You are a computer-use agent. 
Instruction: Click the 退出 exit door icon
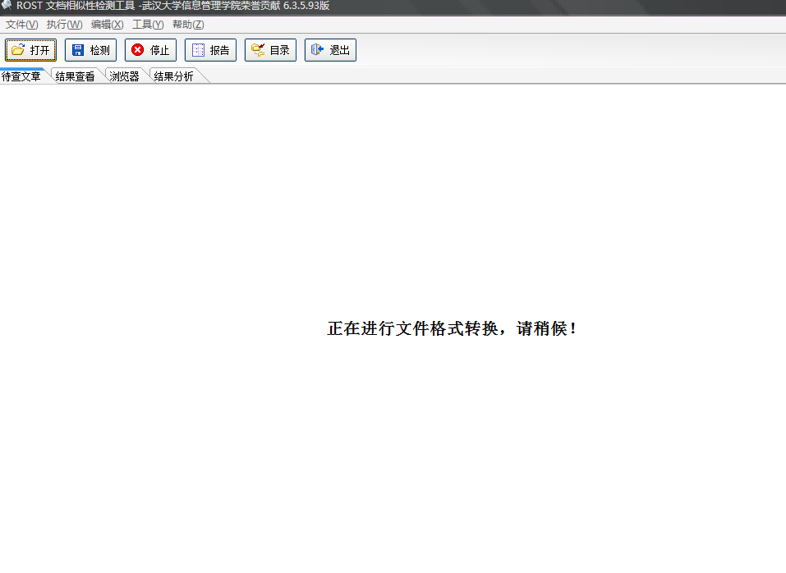(317, 50)
